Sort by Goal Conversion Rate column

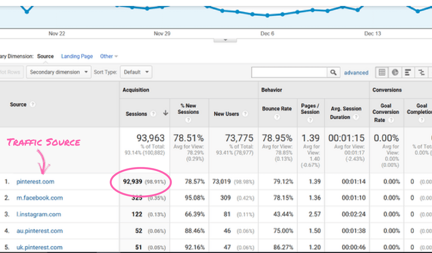click(386, 113)
